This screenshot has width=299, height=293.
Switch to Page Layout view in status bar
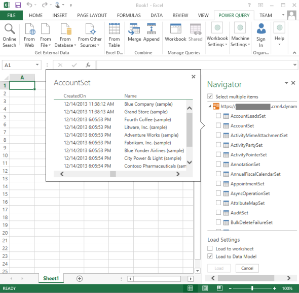click(x=205, y=288)
